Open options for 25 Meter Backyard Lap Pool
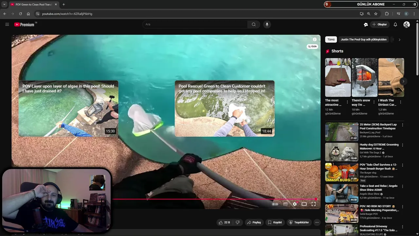The width and height of the screenshot is (419, 236). (x=403, y=125)
